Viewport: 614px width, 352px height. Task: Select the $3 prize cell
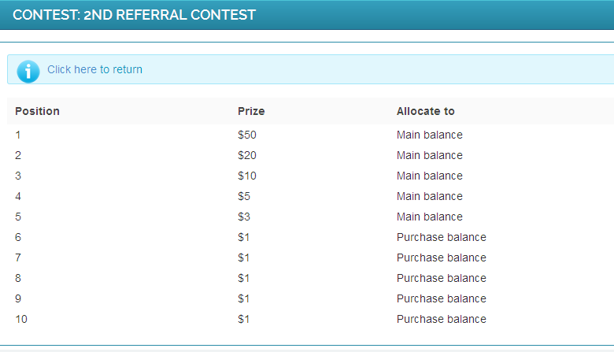(x=244, y=217)
